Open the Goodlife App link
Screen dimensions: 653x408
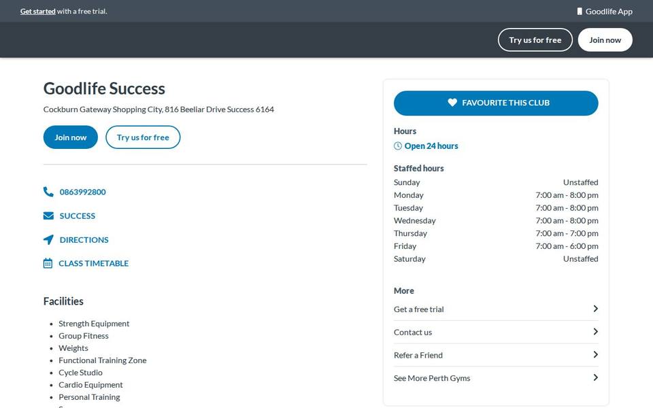[605, 12]
